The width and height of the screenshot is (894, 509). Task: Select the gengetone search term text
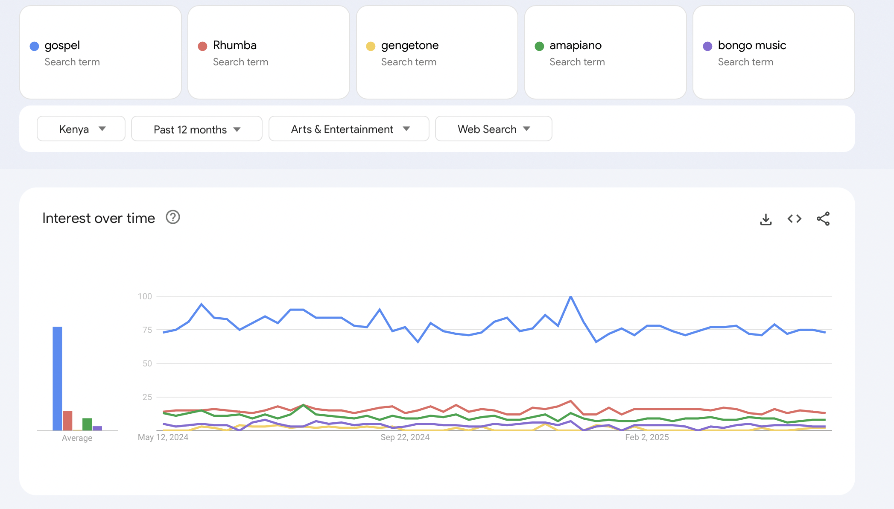[x=409, y=45]
